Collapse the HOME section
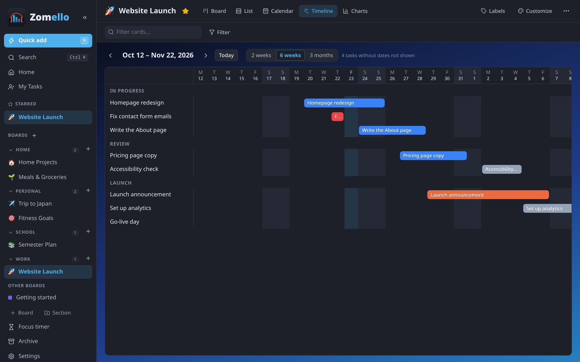 pyautogui.click(x=11, y=150)
